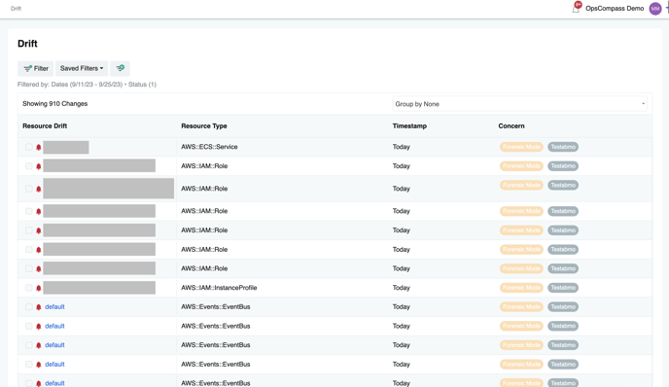
Task: Click the OpsCompass Demo account name
Action: pyautogui.click(x=615, y=9)
